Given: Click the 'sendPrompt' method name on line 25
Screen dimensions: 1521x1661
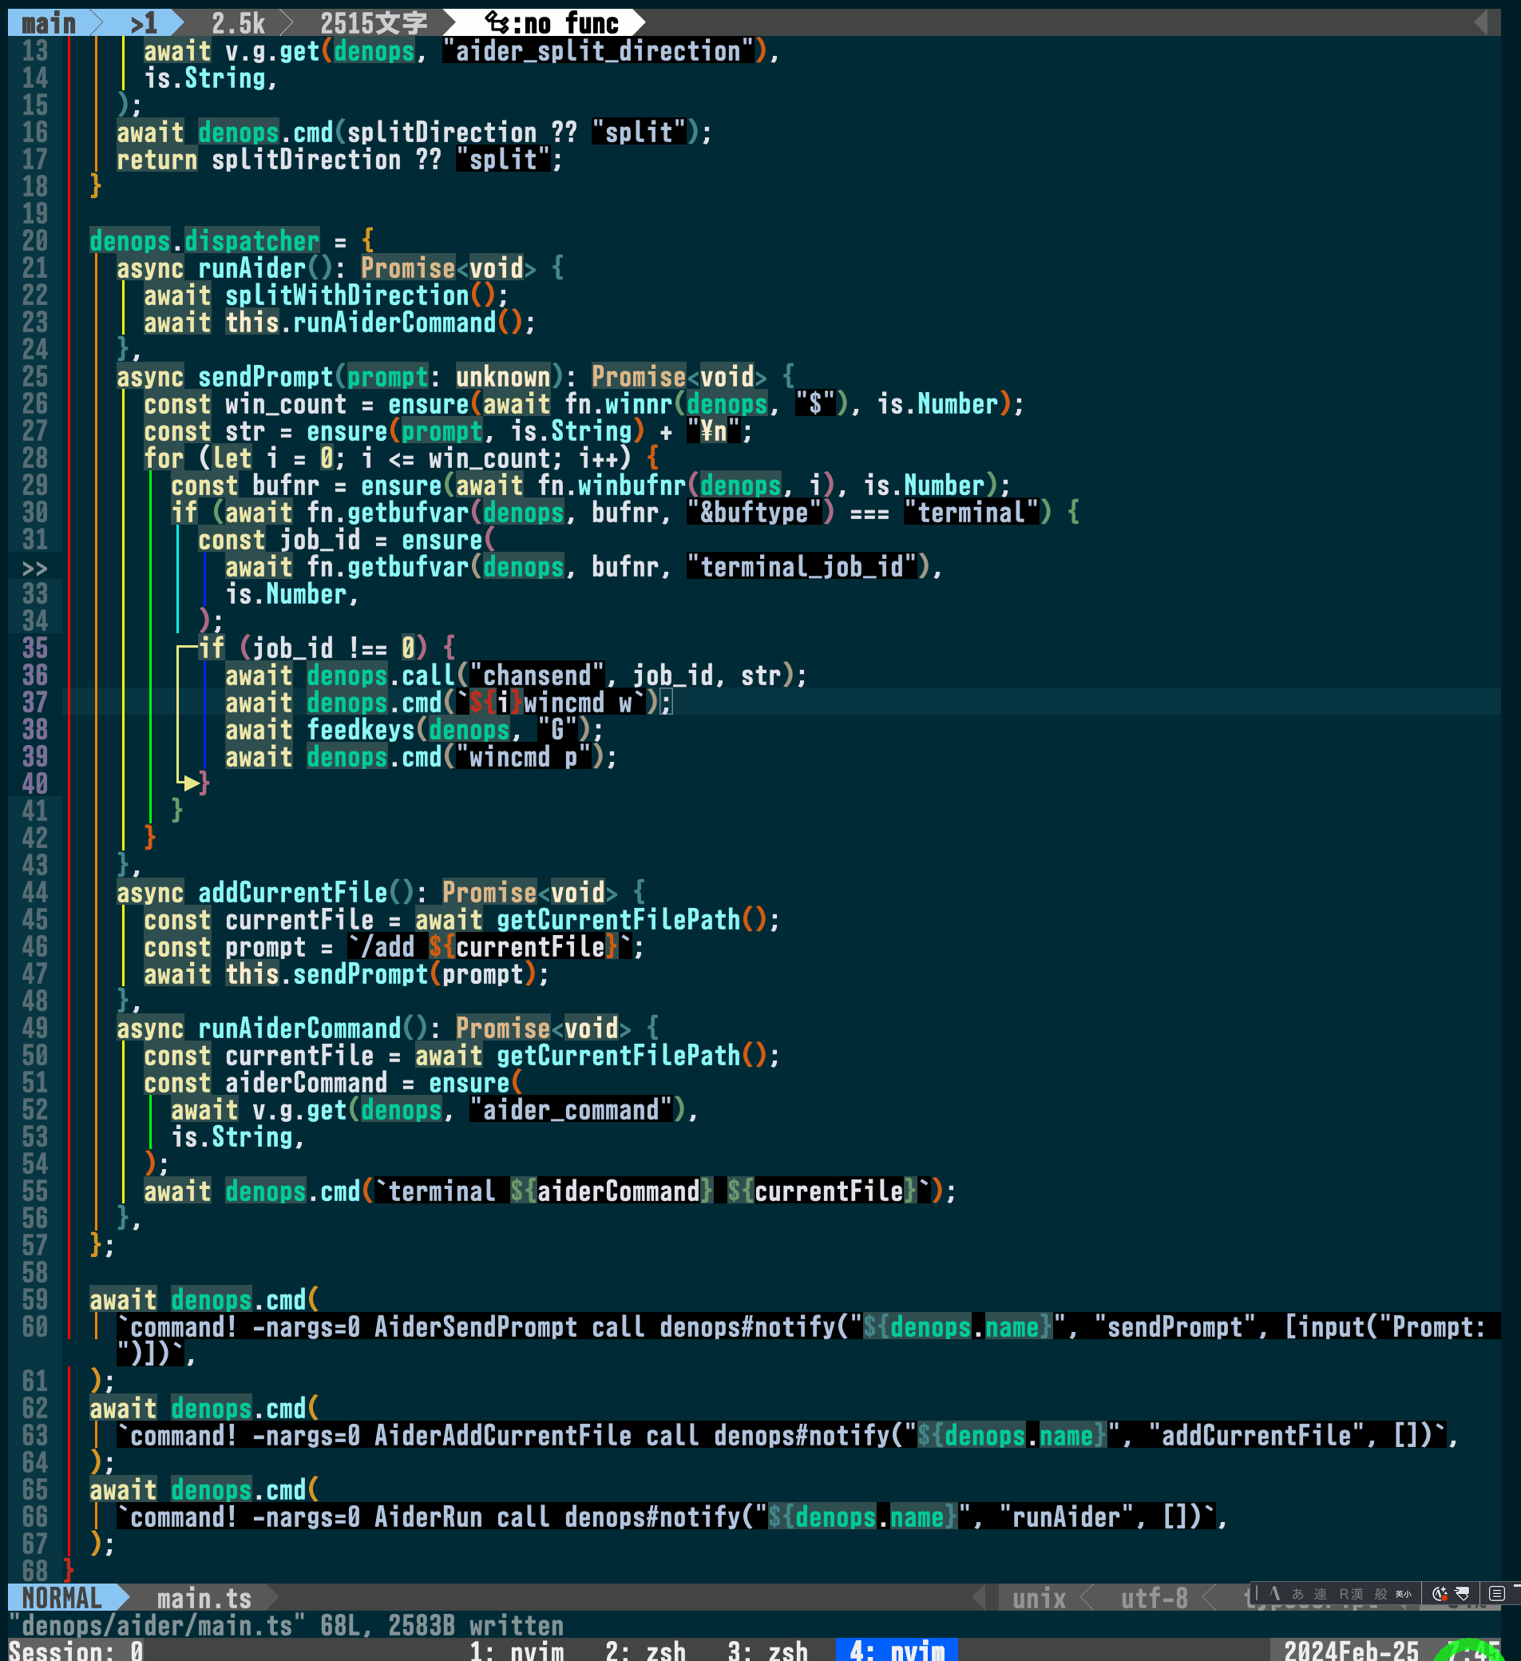Looking at the screenshot, I should [x=265, y=377].
